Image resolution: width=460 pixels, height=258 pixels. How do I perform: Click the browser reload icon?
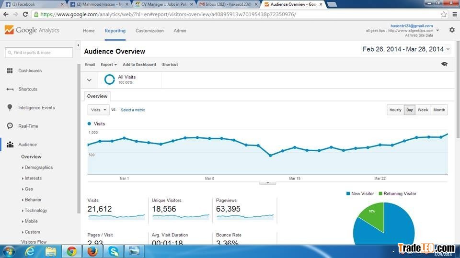25,14
